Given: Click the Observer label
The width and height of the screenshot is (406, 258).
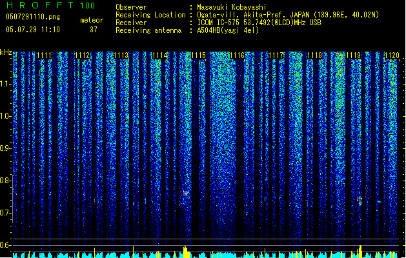Looking at the screenshot, I should tap(131, 7).
